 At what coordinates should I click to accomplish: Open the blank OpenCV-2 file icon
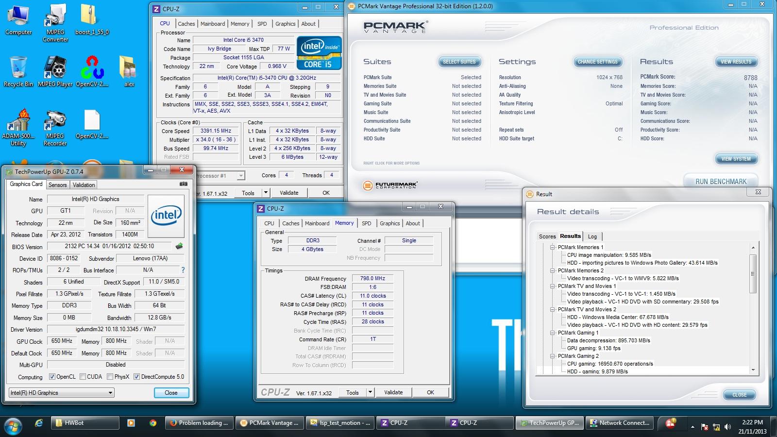tap(92, 124)
